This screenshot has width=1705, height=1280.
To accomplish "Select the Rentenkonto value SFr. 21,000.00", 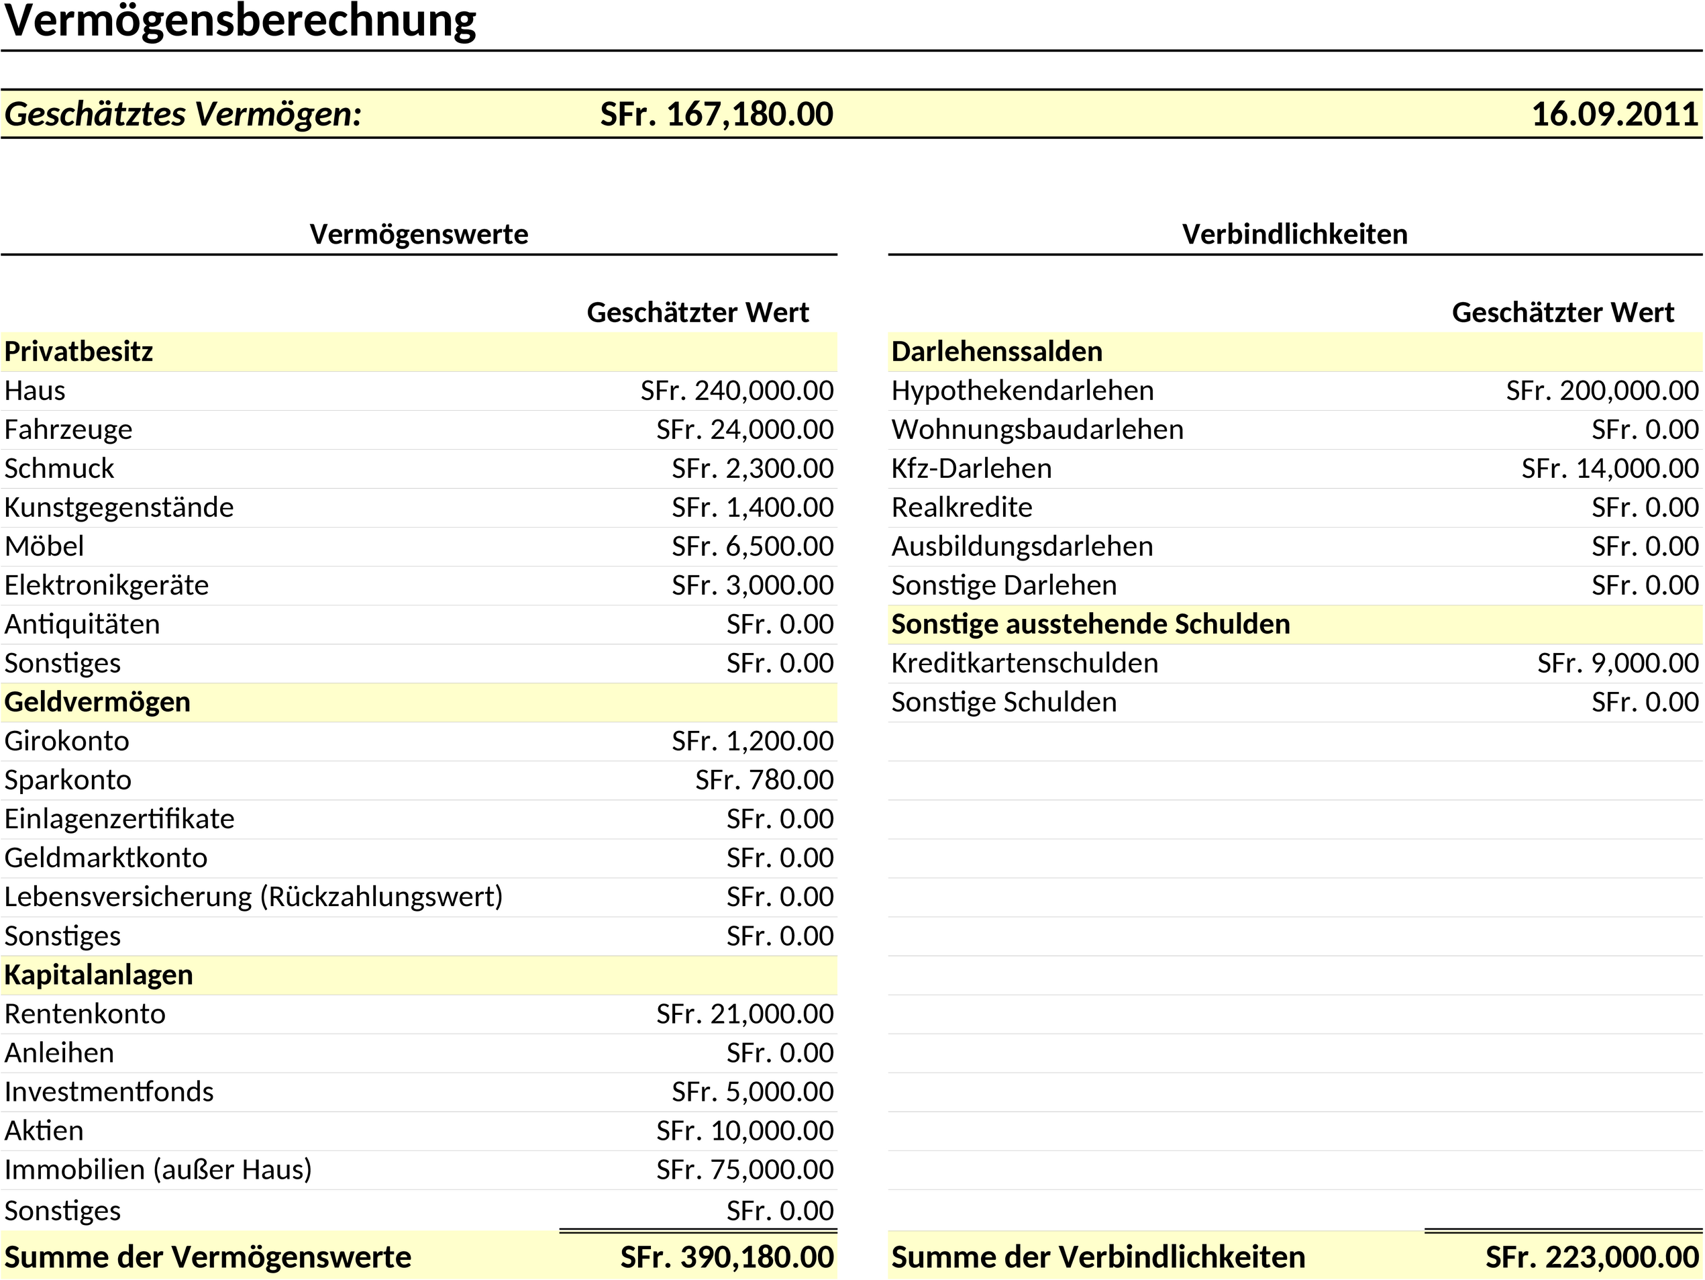I will click(x=745, y=1014).
